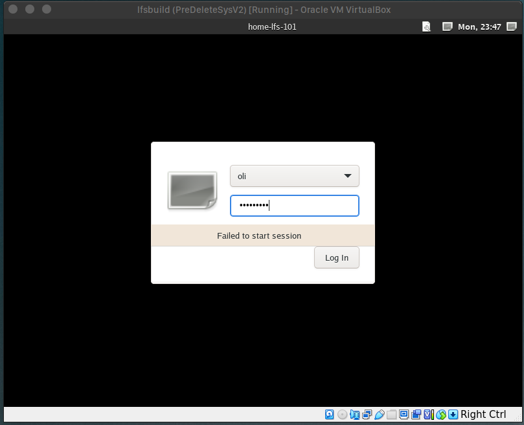524x425 pixels.
Task: Click the display settings monitor indicator
Action: tap(404, 415)
